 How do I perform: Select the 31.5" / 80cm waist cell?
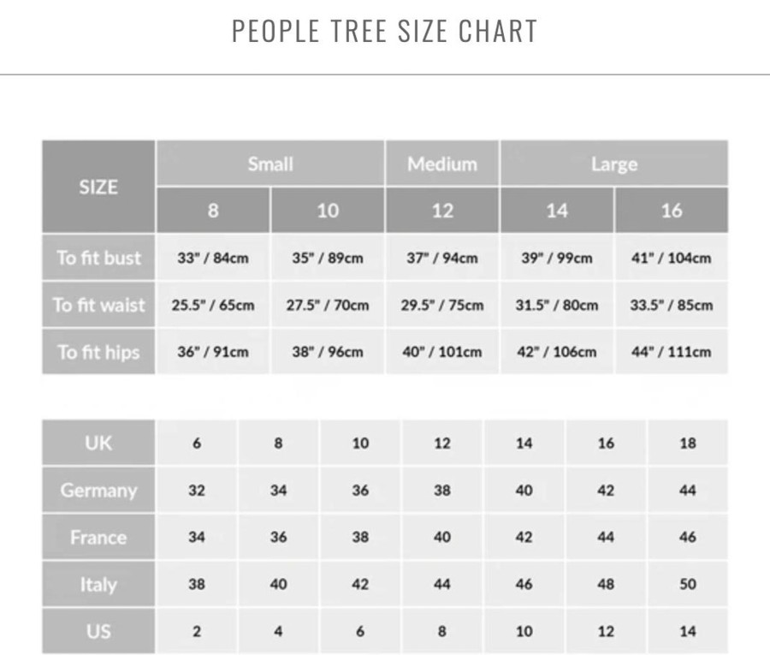(557, 305)
